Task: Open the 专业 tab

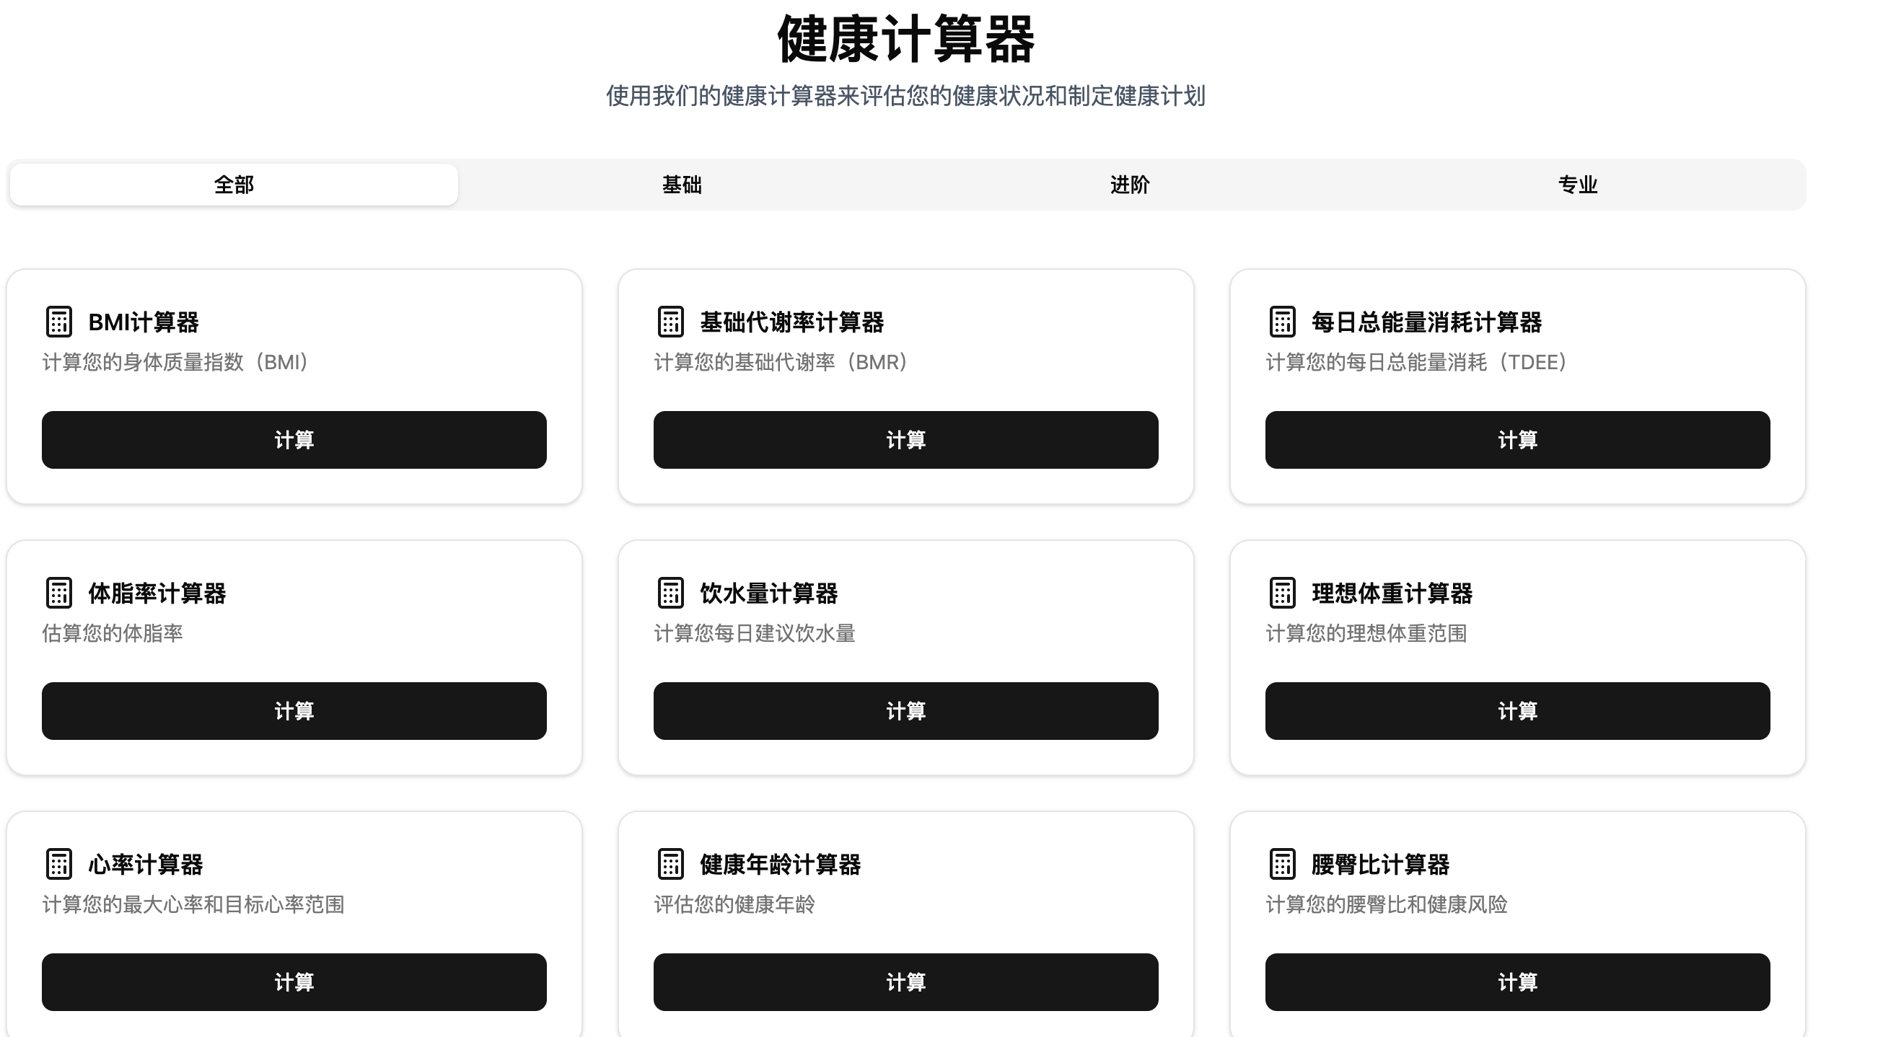Action: coord(1577,185)
